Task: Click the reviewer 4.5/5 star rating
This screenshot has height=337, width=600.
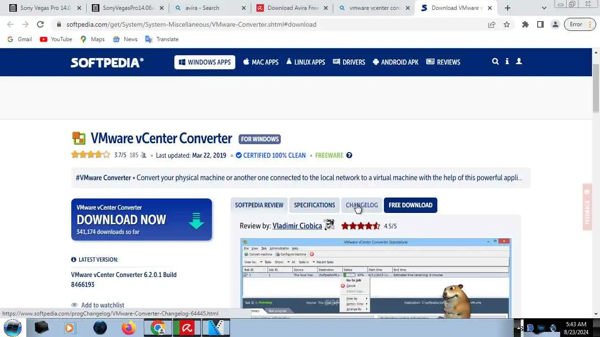Action: [360, 226]
